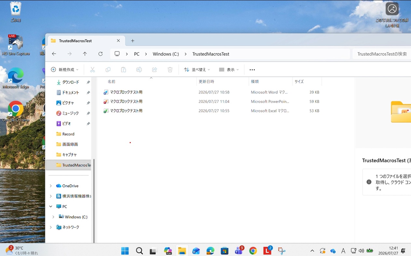Viewport: 411px width, 256px height.
Task: Add a new Explorer tab
Action: coord(132,41)
